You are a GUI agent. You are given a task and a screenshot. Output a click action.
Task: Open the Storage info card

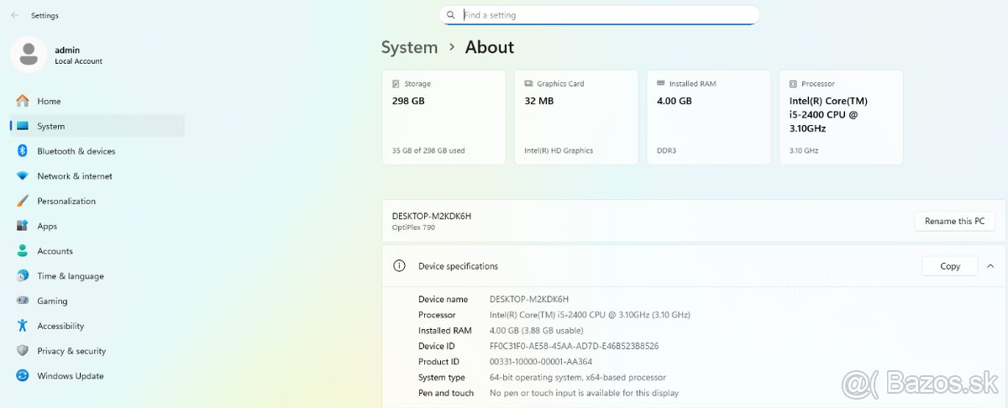[x=444, y=118]
